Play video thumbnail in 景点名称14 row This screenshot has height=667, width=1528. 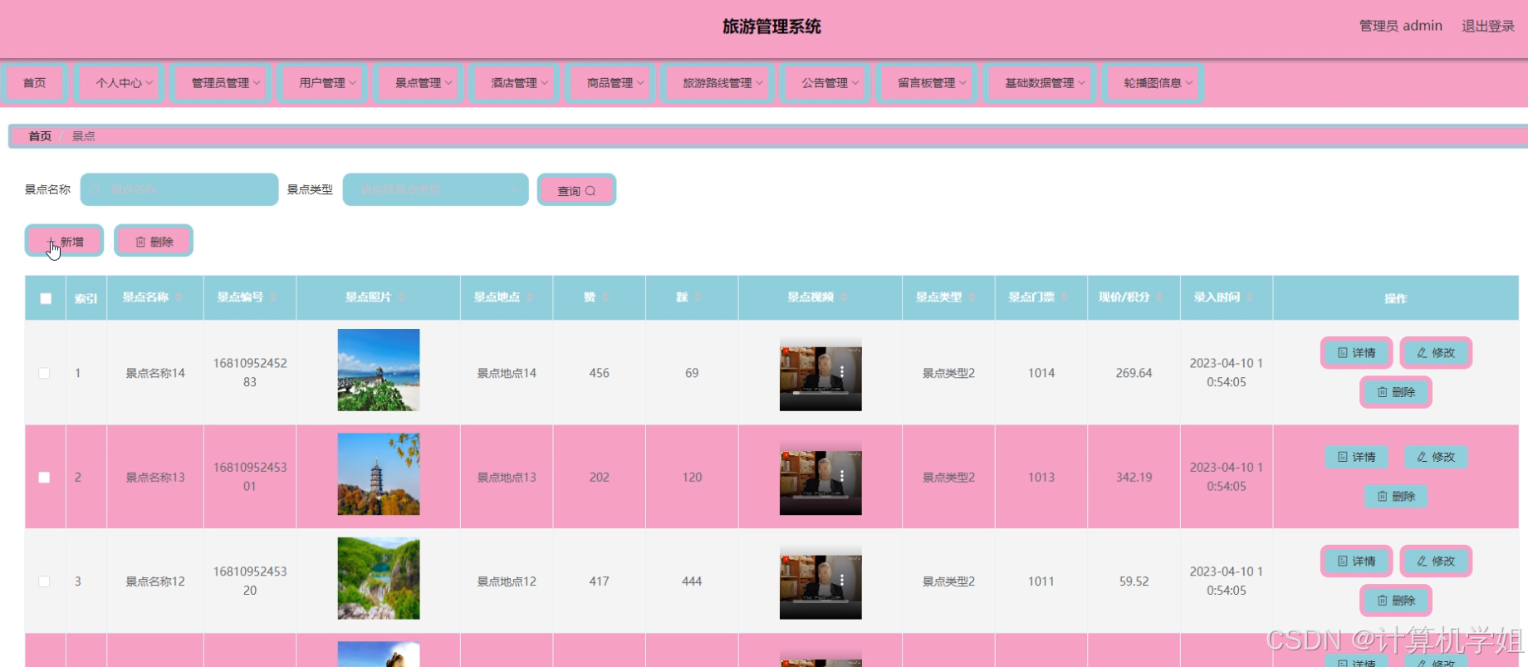820,374
